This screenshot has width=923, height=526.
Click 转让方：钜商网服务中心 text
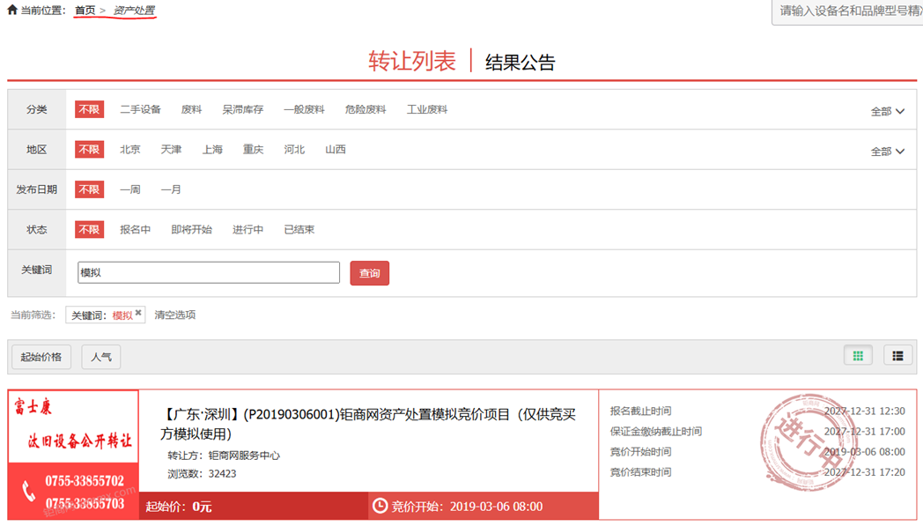pyautogui.click(x=224, y=456)
